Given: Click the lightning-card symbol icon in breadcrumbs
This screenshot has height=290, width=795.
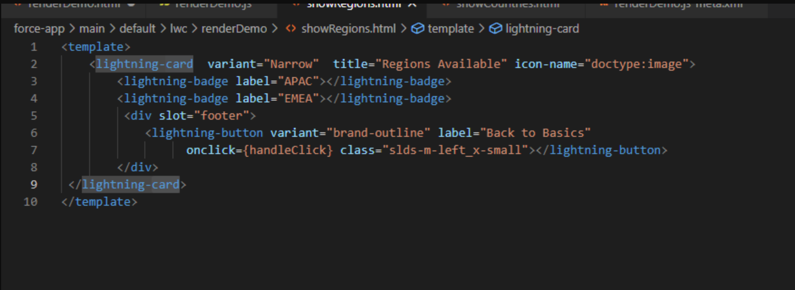Looking at the screenshot, I should click(495, 28).
